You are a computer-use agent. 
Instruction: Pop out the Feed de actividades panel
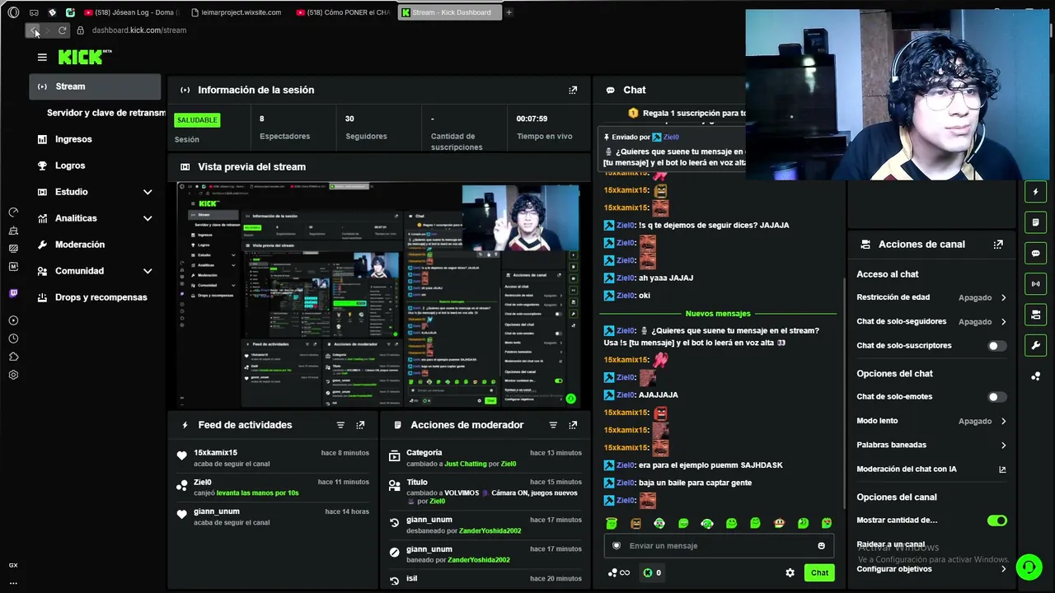pyautogui.click(x=360, y=425)
